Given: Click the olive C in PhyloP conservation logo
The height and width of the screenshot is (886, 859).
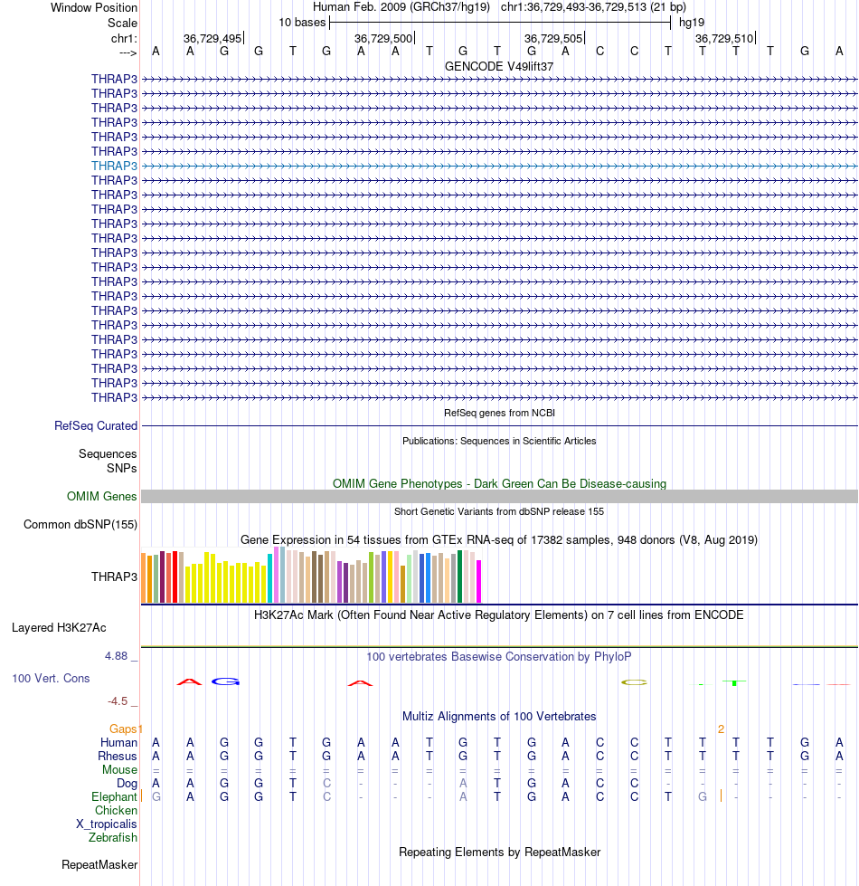Looking at the screenshot, I should tap(633, 682).
